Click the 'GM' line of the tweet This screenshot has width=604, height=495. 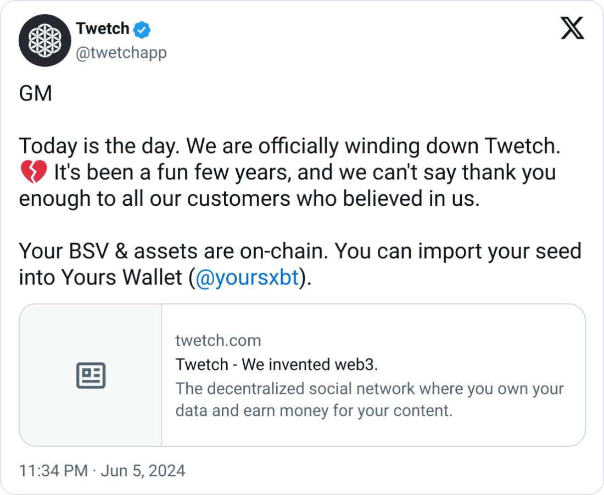(x=36, y=93)
